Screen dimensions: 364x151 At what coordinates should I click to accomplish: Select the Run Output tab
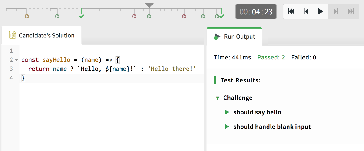coord(234,37)
